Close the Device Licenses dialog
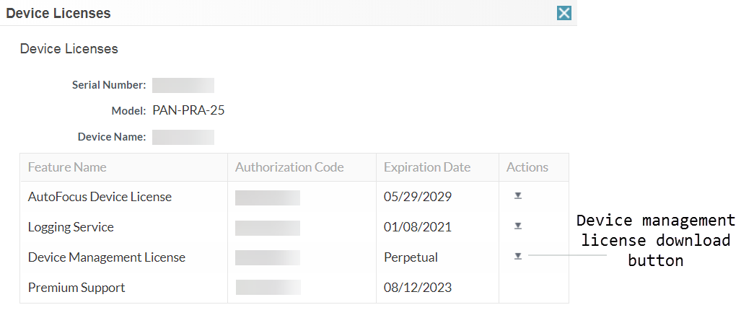This screenshot has height=310, width=754. coord(564,13)
